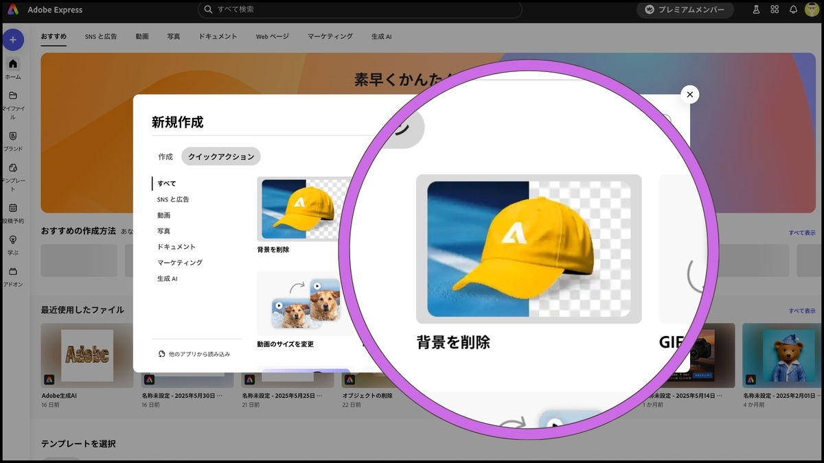Viewport: 824px width, 463px height.
Task: Choose マーケティング in dialog category list
Action: [180, 263]
